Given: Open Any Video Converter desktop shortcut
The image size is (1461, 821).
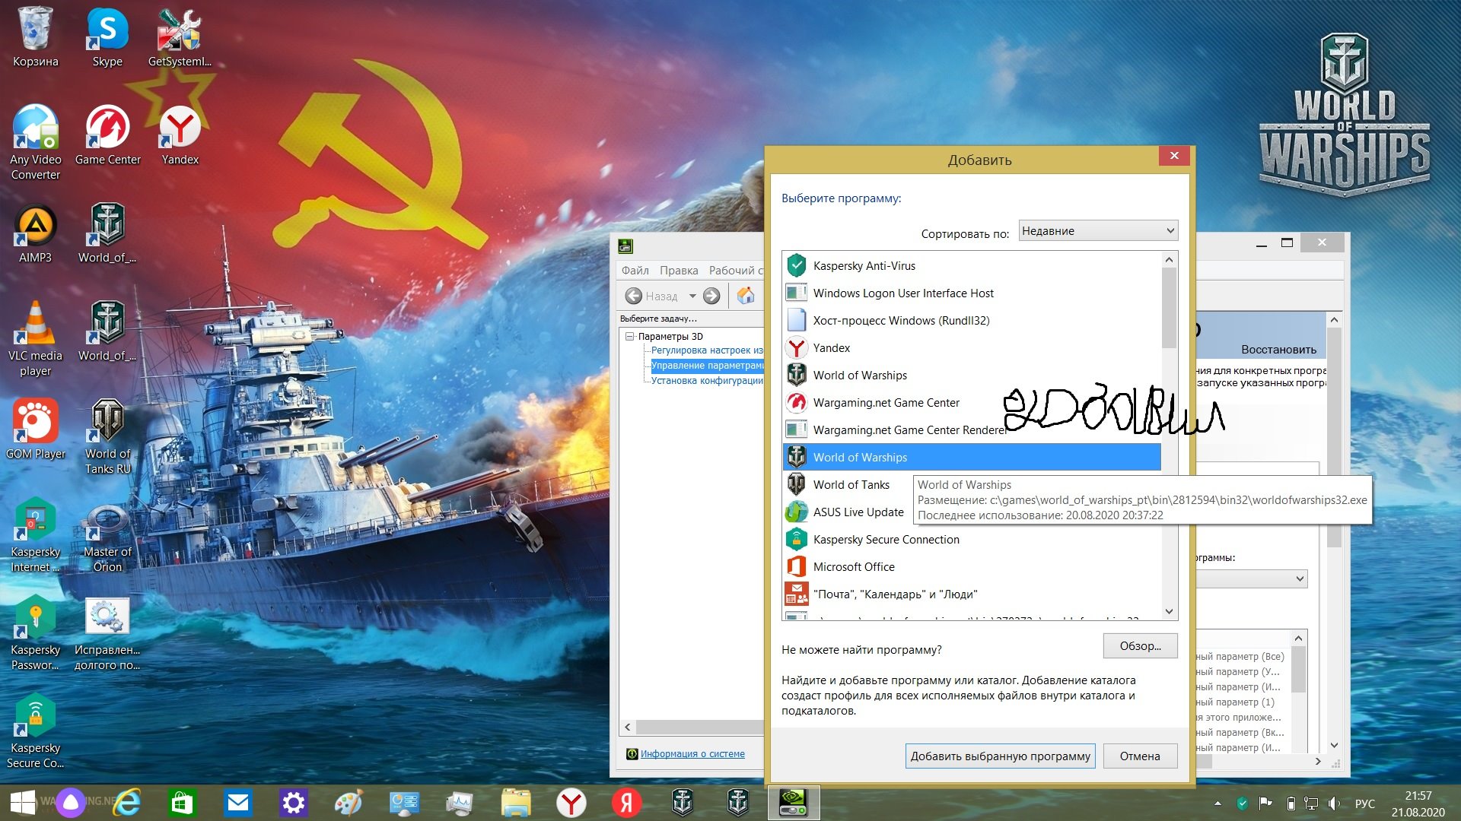Looking at the screenshot, I should (x=35, y=142).
